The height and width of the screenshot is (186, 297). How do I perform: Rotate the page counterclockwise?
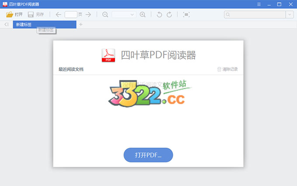tap(159, 14)
